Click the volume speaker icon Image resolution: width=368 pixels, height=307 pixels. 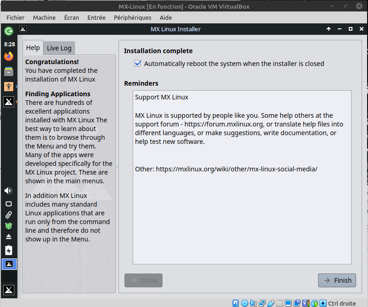coord(9,191)
